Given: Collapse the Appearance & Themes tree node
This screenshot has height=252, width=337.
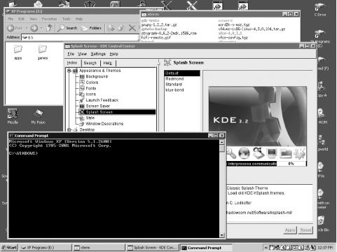Looking at the screenshot, I should click(69, 71).
